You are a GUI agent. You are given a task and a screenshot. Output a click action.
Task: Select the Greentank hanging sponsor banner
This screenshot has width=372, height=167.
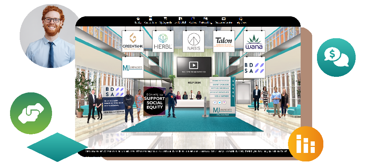[133, 42]
